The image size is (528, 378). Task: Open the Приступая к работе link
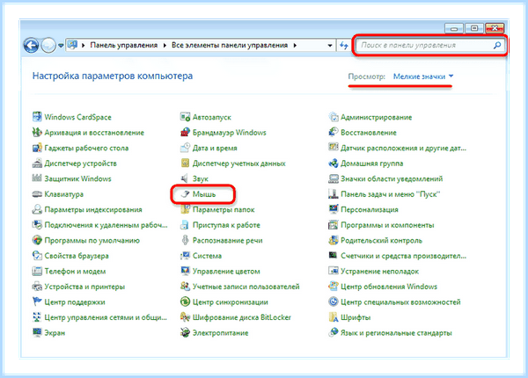point(226,225)
